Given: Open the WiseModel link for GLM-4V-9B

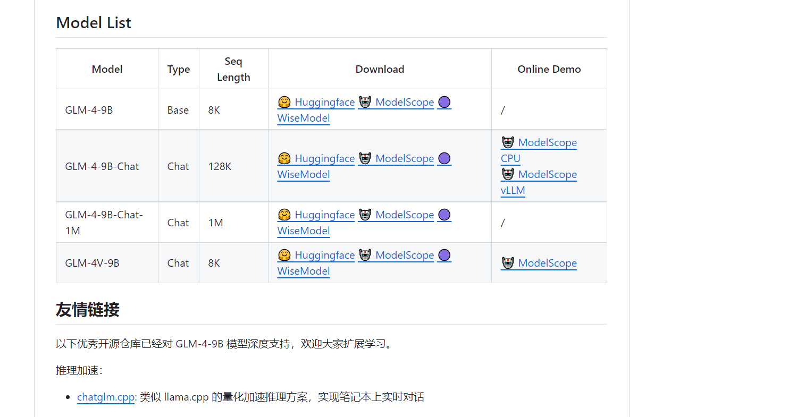Looking at the screenshot, I should click(x=303, y=271).
